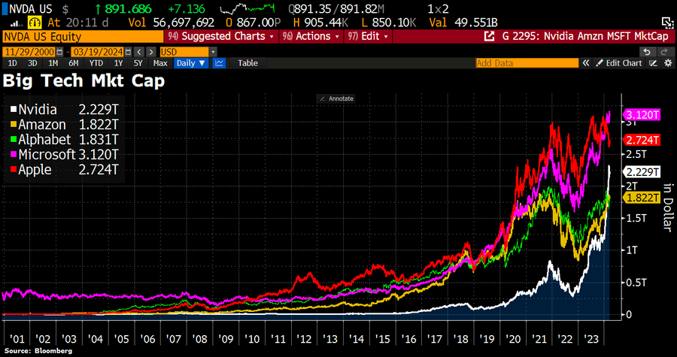Select the 1Y time range
Viewport: 677px width, 357px height.
(118, 63)
